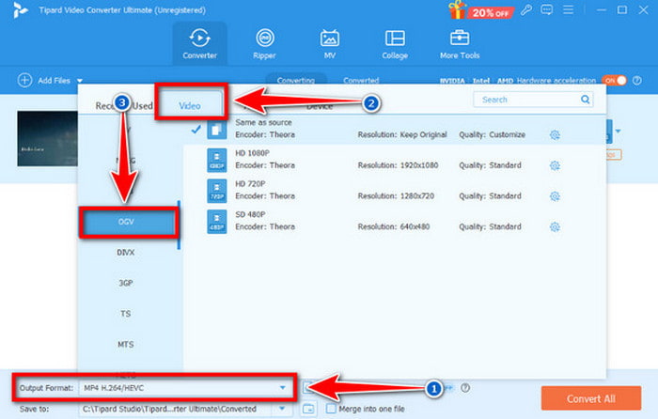Image resolution: width=658 pixels, height=419 pixels.
Task: Select MTS format in list
Action: (126, 345)
